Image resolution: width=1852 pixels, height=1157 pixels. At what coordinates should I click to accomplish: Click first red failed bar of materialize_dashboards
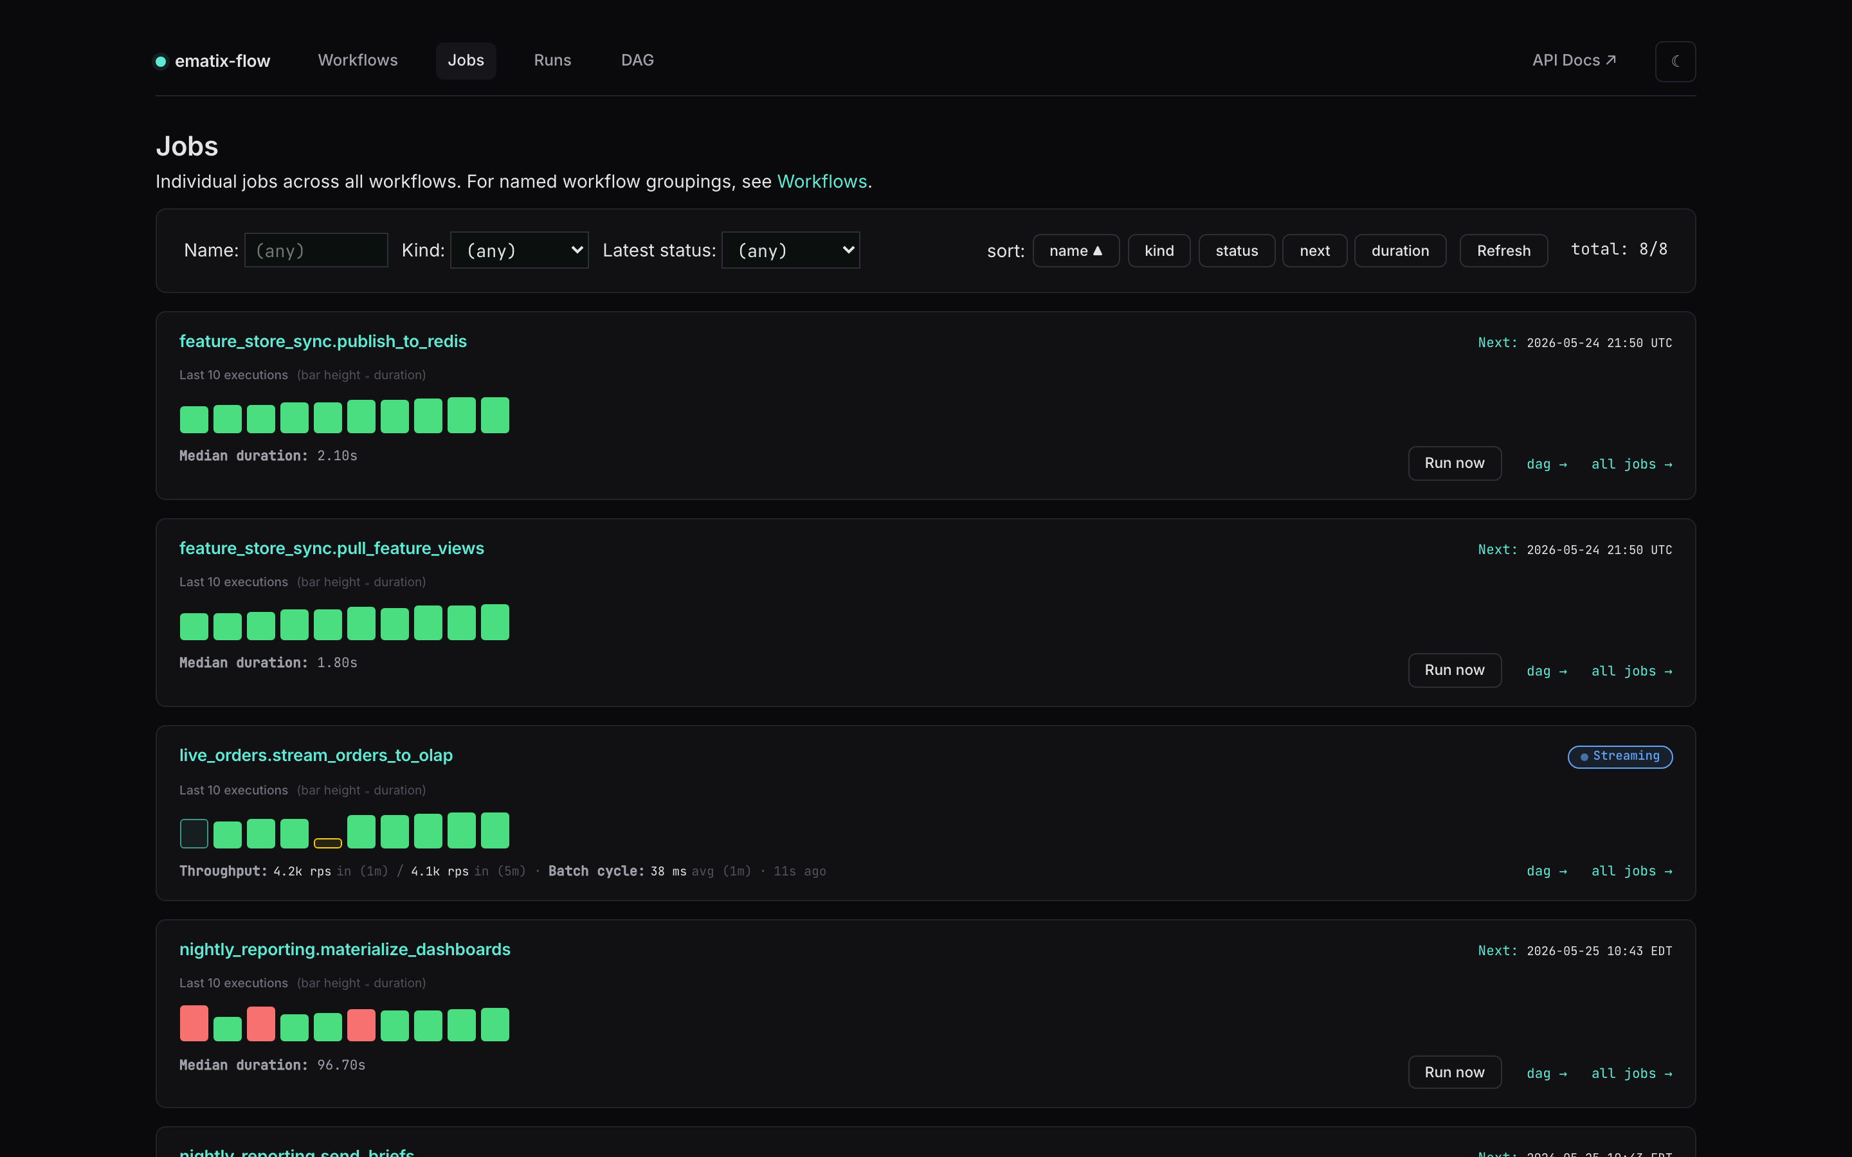(x=194, y=1023)
